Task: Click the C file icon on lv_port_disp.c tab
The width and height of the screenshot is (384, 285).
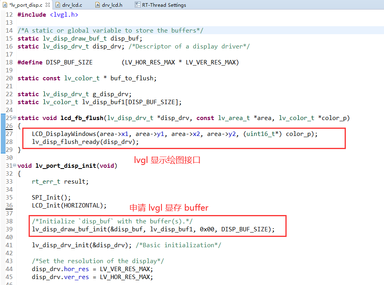Action: coord(5,5)
